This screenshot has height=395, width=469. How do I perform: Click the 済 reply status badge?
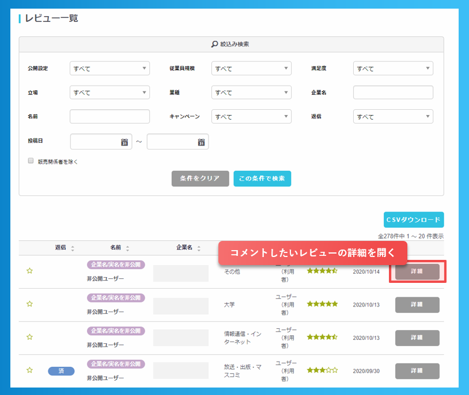pyautogui.click(x=61, y=371)
